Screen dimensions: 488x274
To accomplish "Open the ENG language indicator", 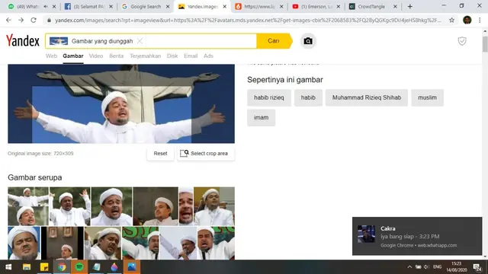I will pyautogui.click(x=437, y=267).
